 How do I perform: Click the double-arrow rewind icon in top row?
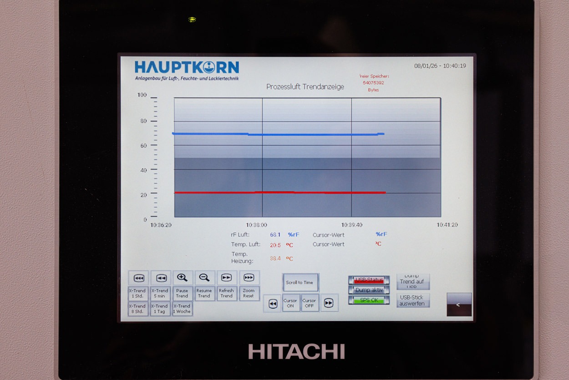161,278
